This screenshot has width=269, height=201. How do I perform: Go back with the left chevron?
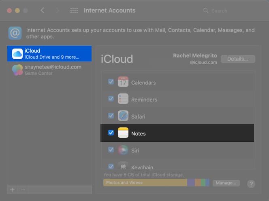[43, 11]
